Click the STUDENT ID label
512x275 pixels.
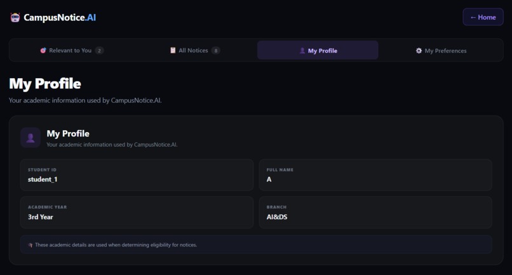click(x=42, y=170)
